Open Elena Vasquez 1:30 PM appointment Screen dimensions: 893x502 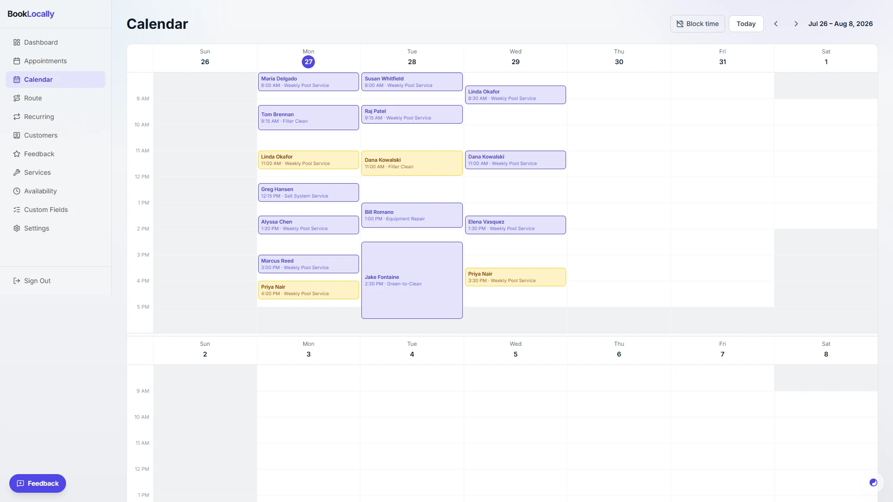pos(515,225)
